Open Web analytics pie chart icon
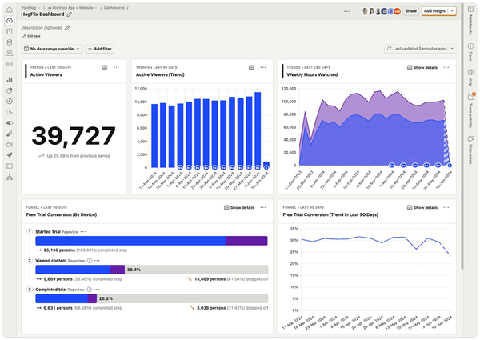Screen dimensions: 480x340 click(10, 90)
